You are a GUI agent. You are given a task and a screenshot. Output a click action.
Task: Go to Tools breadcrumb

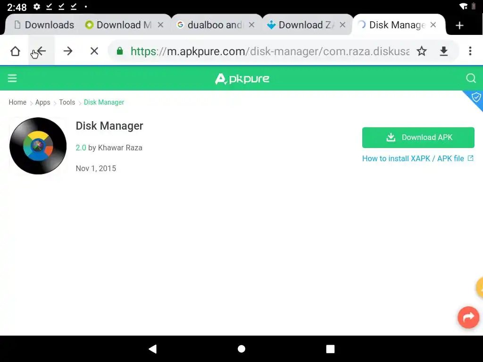point(67,102)
